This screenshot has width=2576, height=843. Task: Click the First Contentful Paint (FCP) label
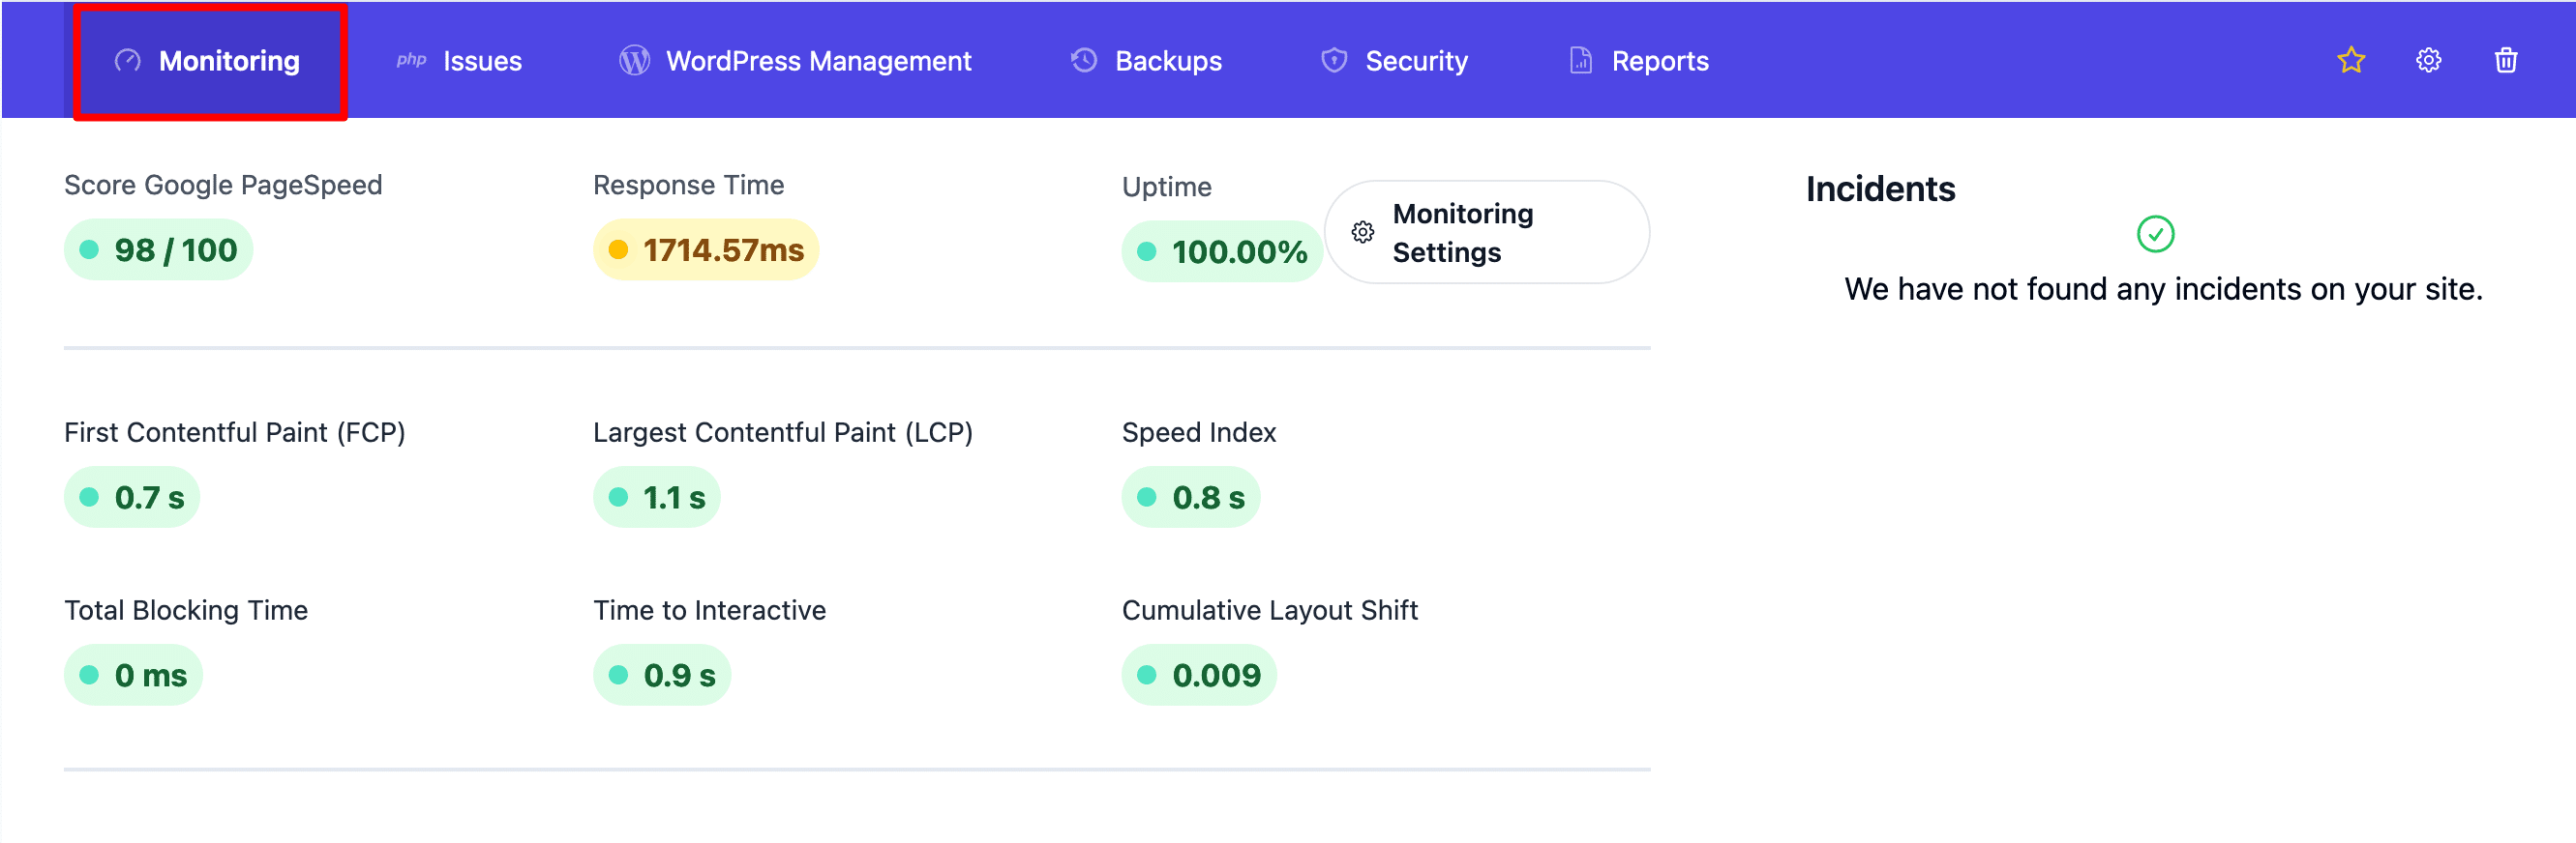(235, 432)
